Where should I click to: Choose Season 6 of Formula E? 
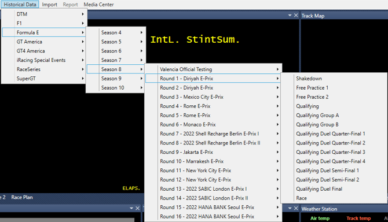pyautogui.click(x=116, y=51)
